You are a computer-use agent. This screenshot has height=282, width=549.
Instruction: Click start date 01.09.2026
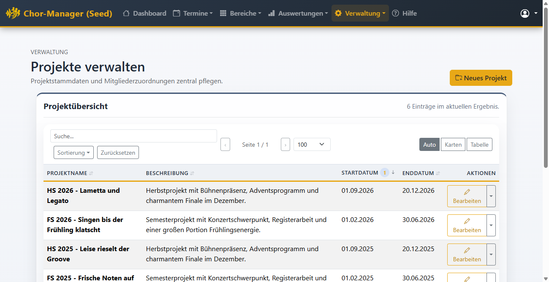[358, 190]
